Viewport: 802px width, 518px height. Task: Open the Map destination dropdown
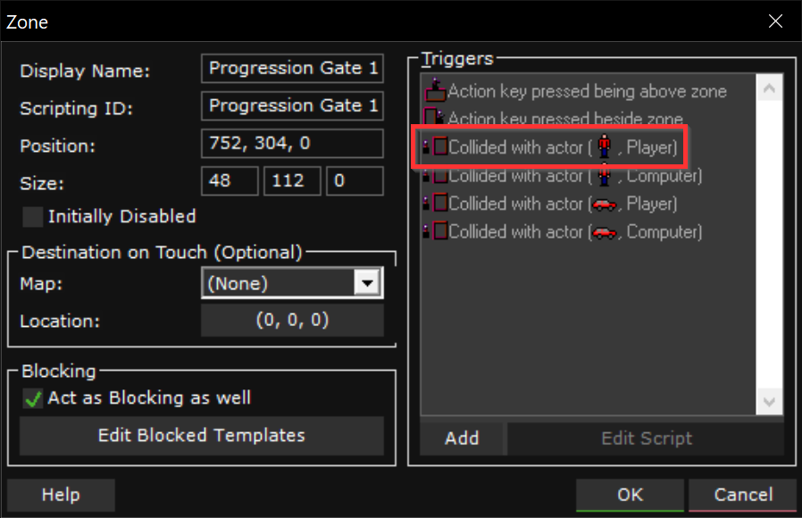[x=366, y=284]
